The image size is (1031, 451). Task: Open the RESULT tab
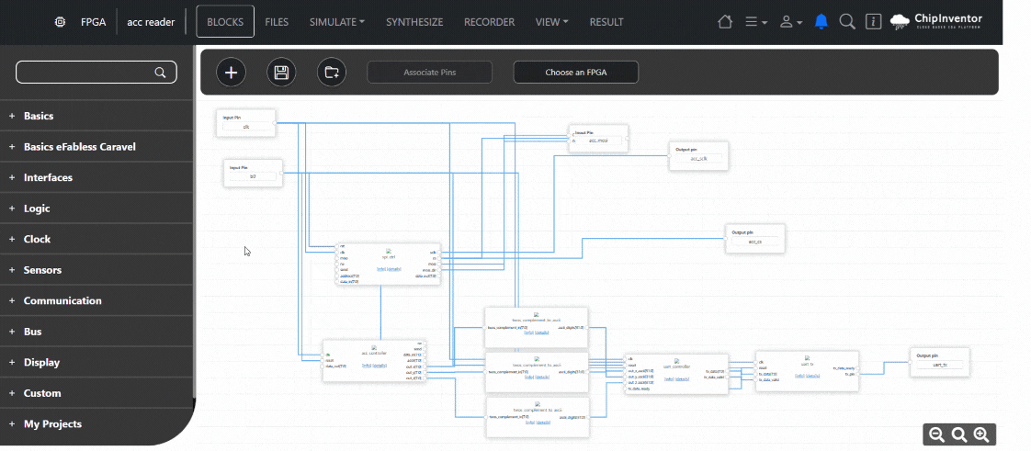606,22
